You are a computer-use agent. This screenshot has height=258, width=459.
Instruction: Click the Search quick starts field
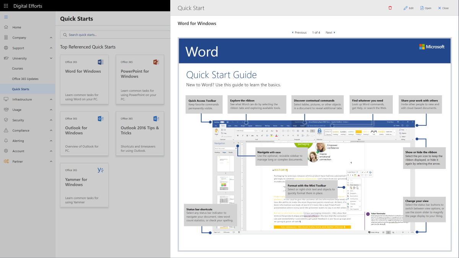pyautogui.click(x=115, y=35)
